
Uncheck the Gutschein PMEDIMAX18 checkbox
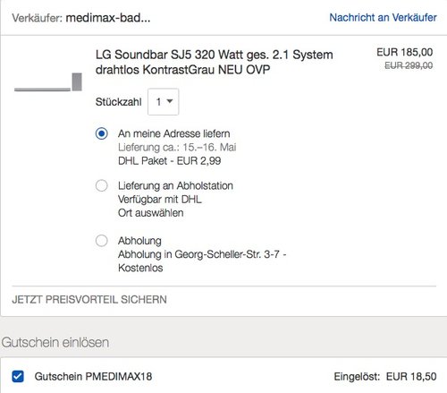point(18,376)
